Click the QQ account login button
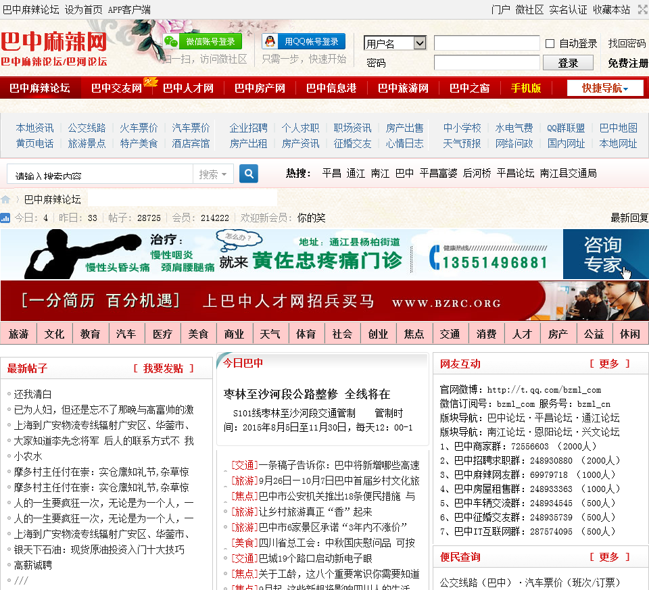Viewport: 649px width, 590px height. coord(304,41)
